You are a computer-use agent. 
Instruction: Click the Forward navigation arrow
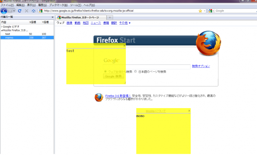coord(10,11)
